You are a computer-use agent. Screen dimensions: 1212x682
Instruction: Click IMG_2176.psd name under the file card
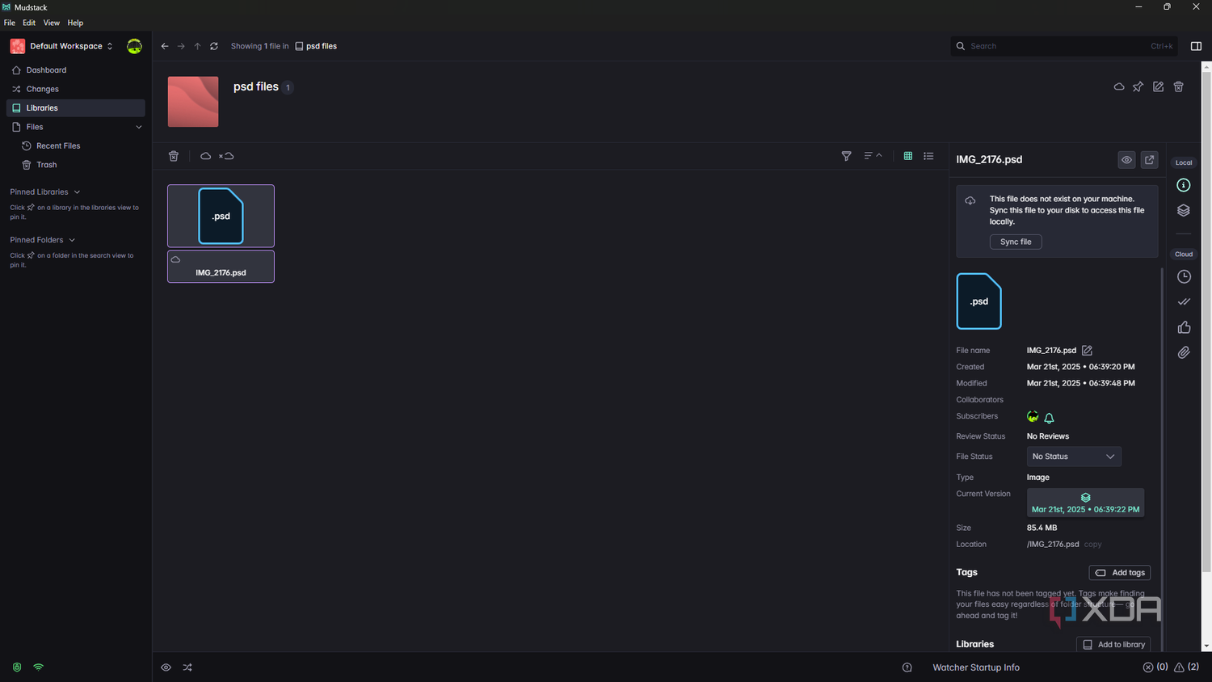coord(221,273)
